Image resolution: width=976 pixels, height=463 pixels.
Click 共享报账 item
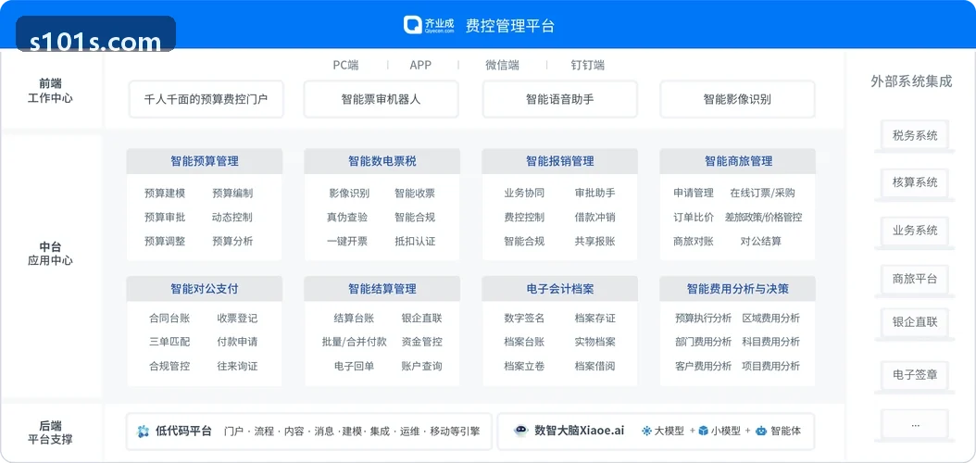[x=595, y=241]
